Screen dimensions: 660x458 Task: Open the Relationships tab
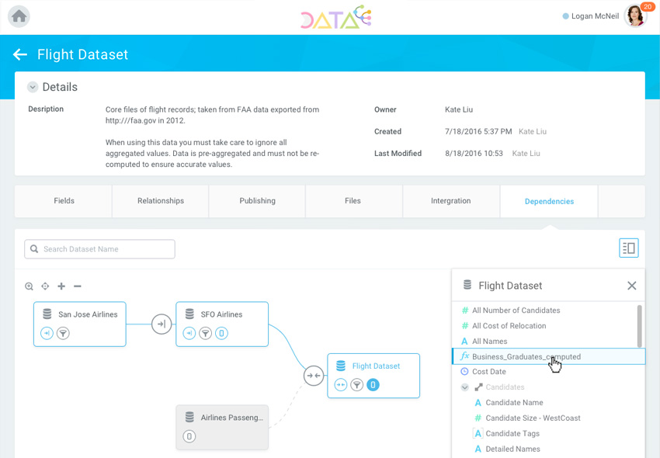161,201
